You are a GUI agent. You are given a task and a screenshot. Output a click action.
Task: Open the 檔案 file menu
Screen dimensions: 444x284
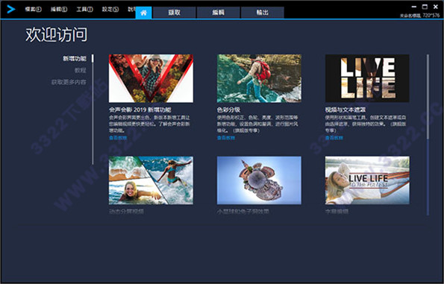click(x=33, y=10)
